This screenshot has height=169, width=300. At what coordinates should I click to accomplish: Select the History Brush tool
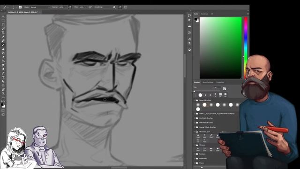coord(3,53)
